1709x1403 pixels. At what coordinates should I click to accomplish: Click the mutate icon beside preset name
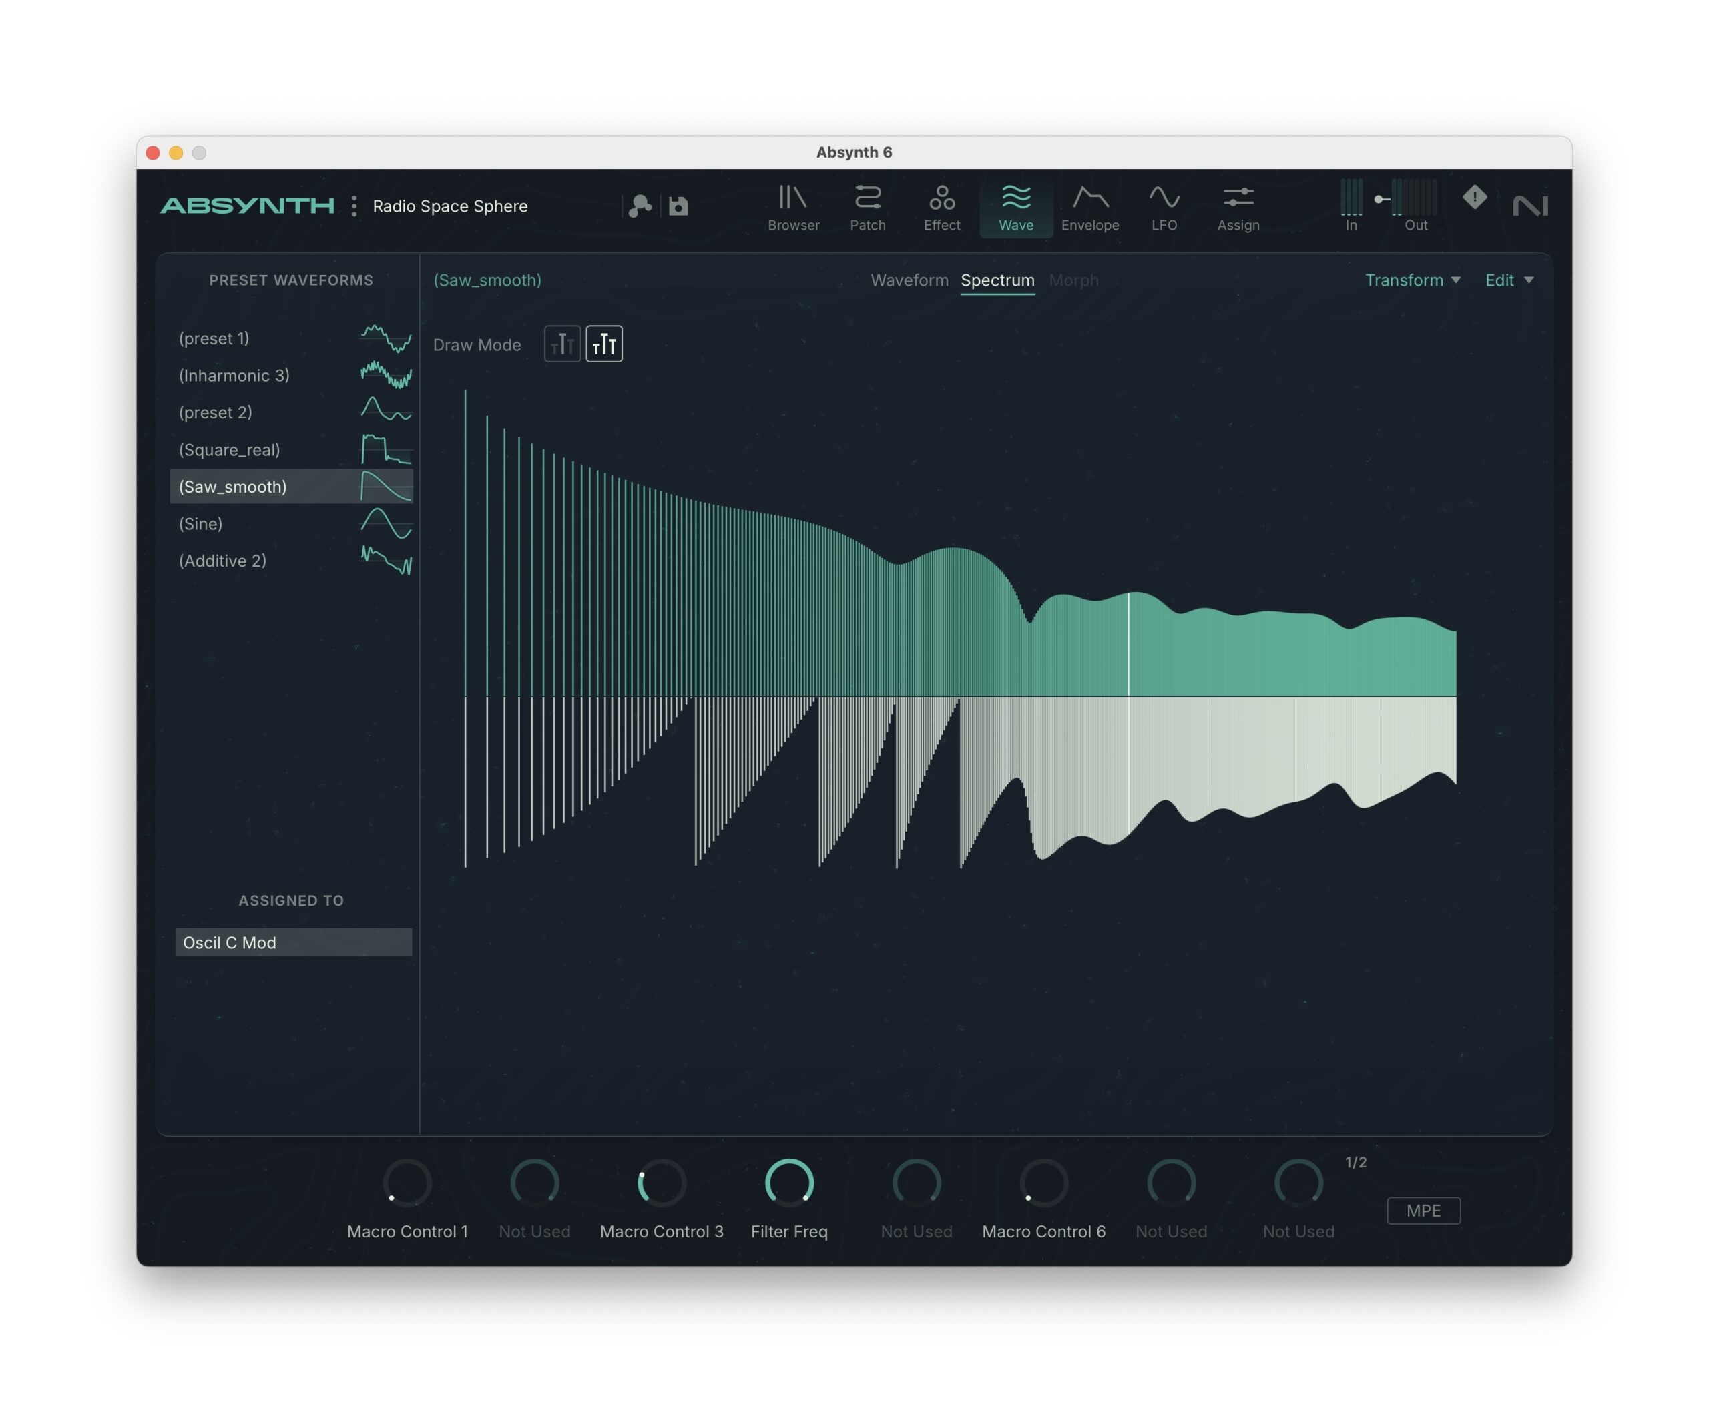(640, 206)
